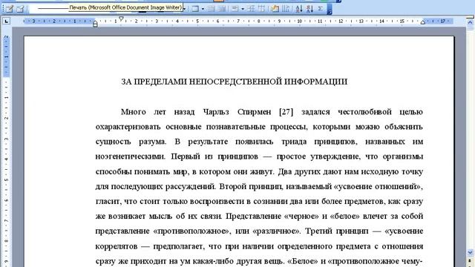
Task: Select the Draw Table pencil tool
Action: [10, 9]
